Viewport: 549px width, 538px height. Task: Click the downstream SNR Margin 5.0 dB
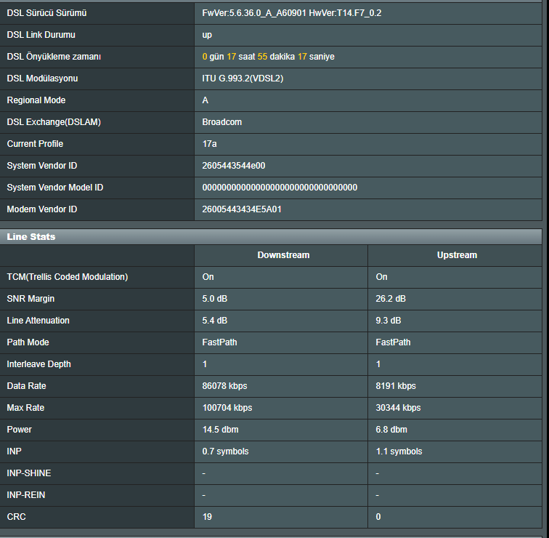215,299
